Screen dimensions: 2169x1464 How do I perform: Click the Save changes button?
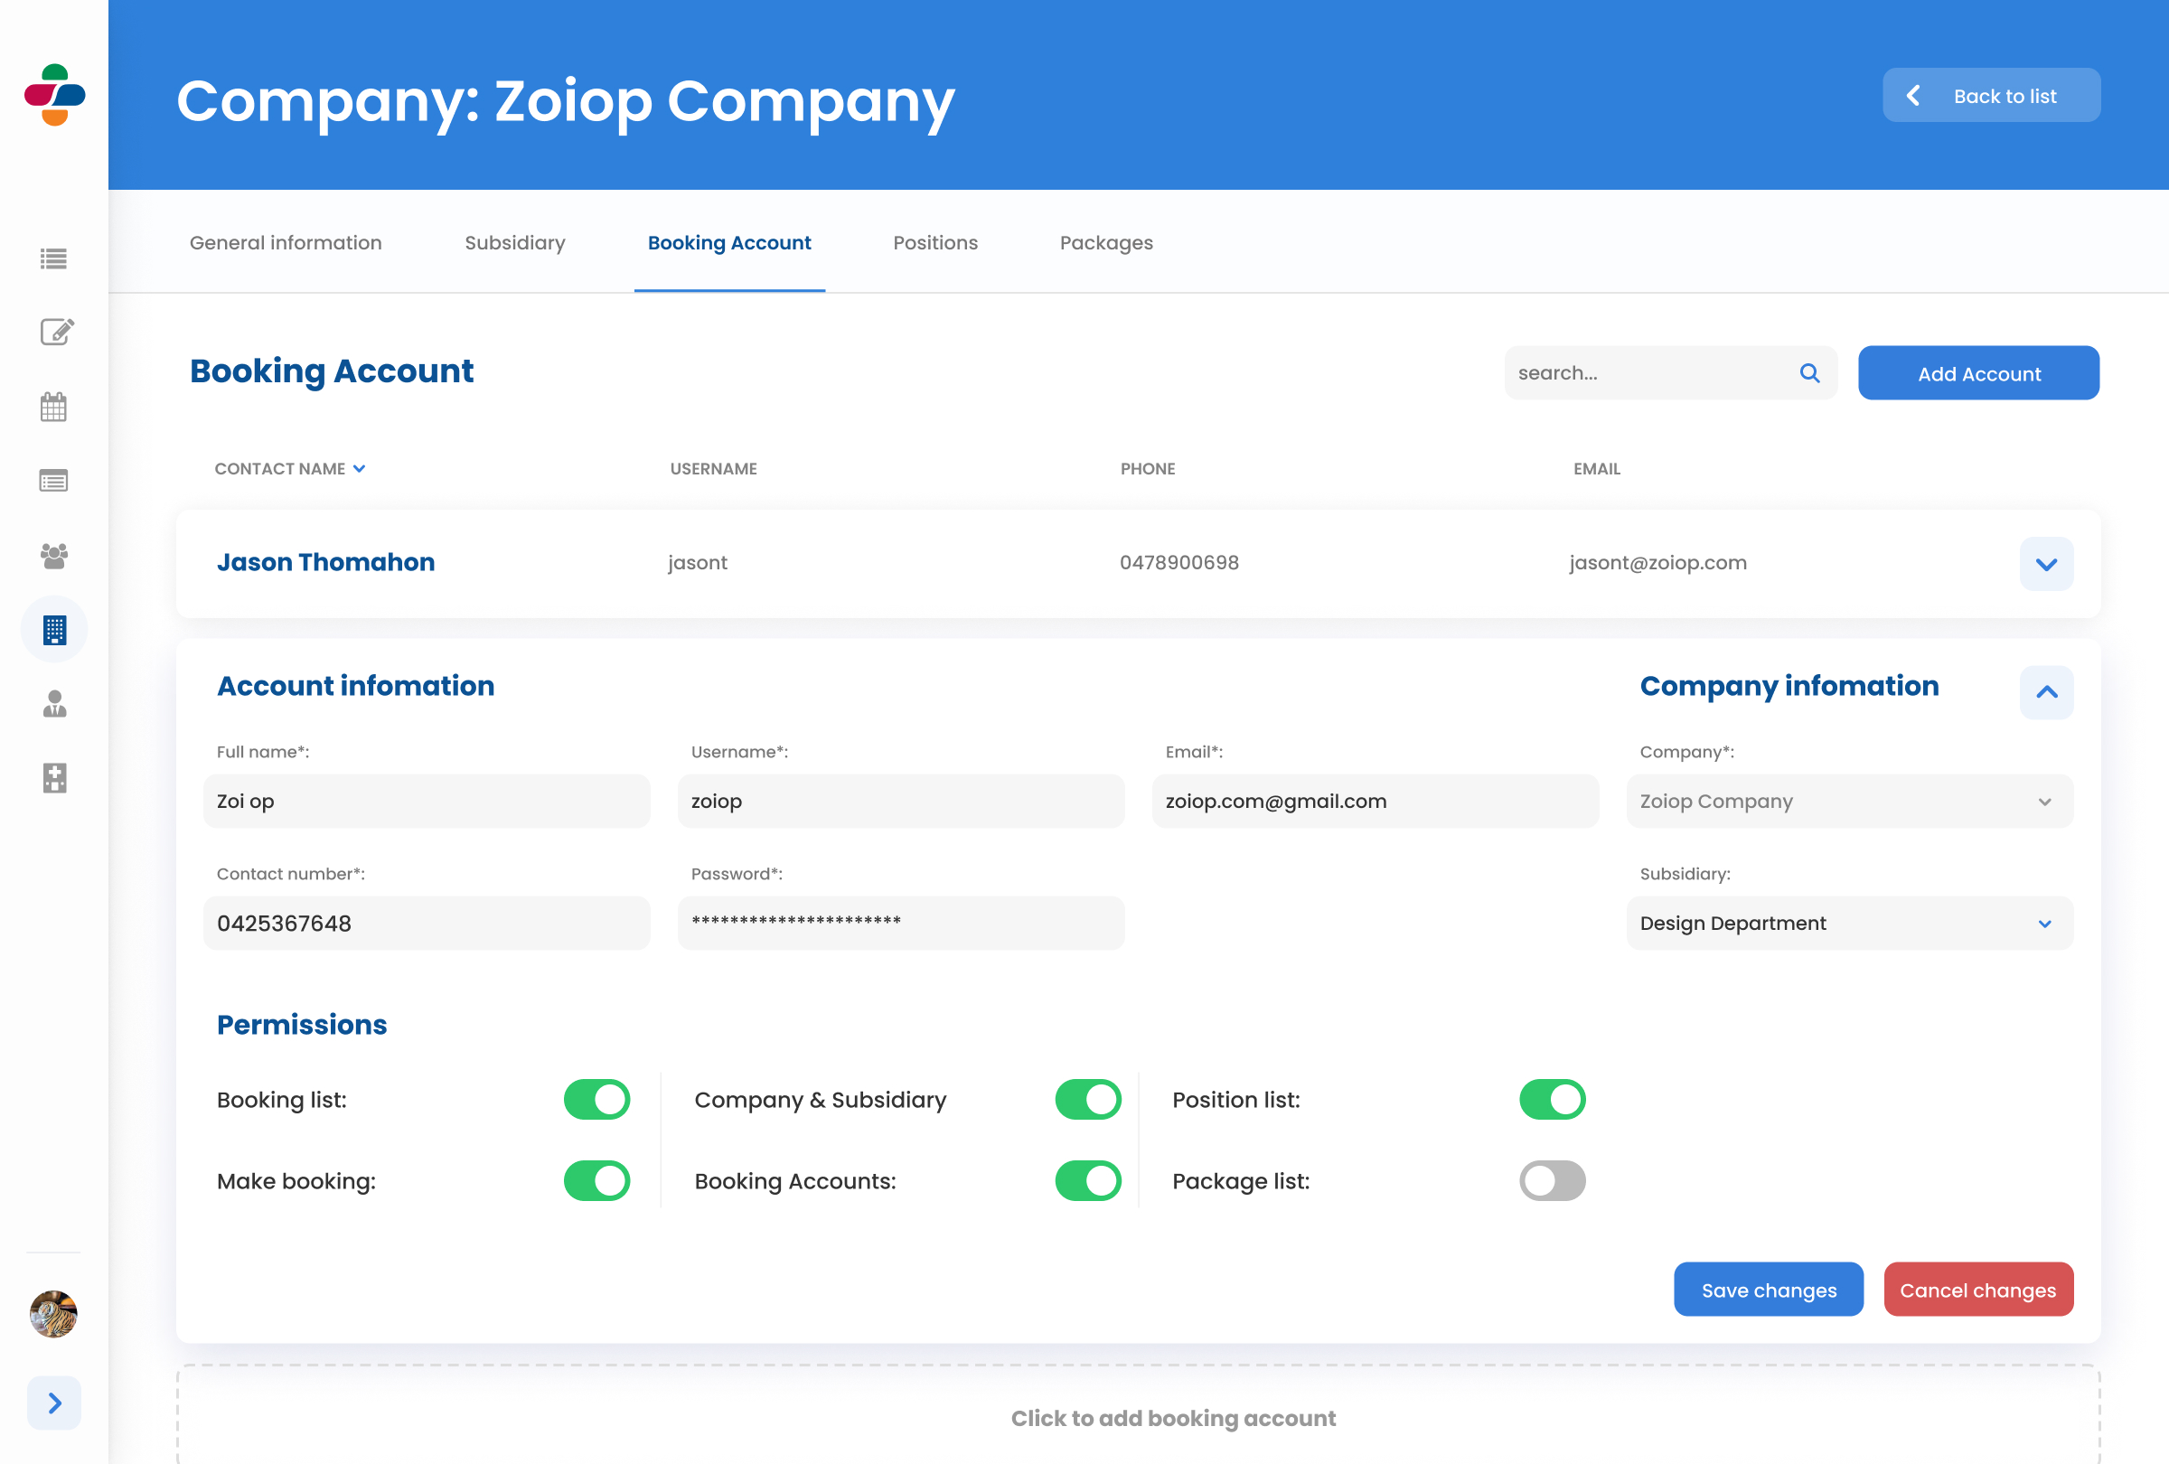point(1768,1290)
